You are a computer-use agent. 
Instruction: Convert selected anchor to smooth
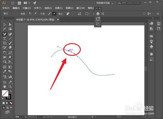tap(36, 14)
